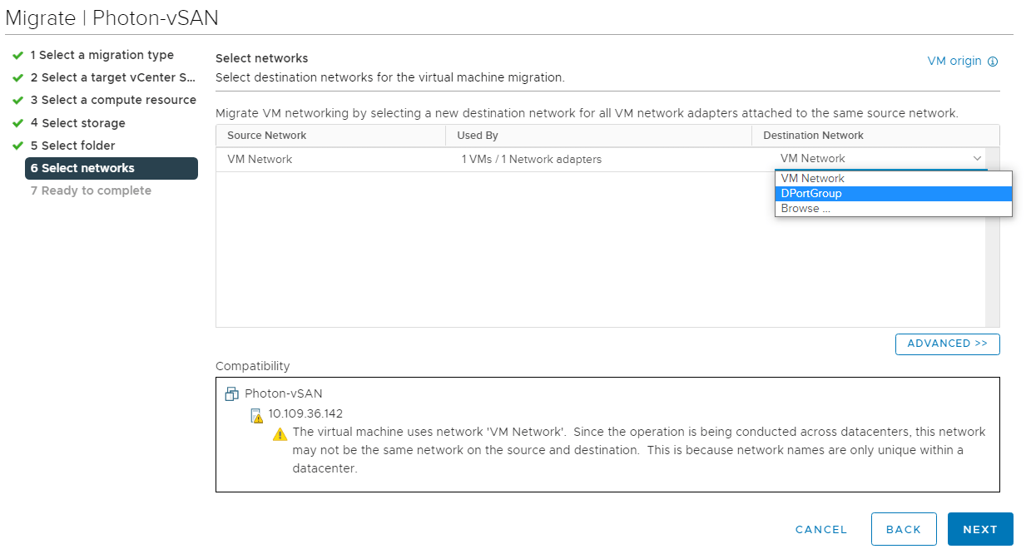Go to step 1 Select a migration type
The height and width of the screenshot is (554, 1031).
tap(102, 55)
